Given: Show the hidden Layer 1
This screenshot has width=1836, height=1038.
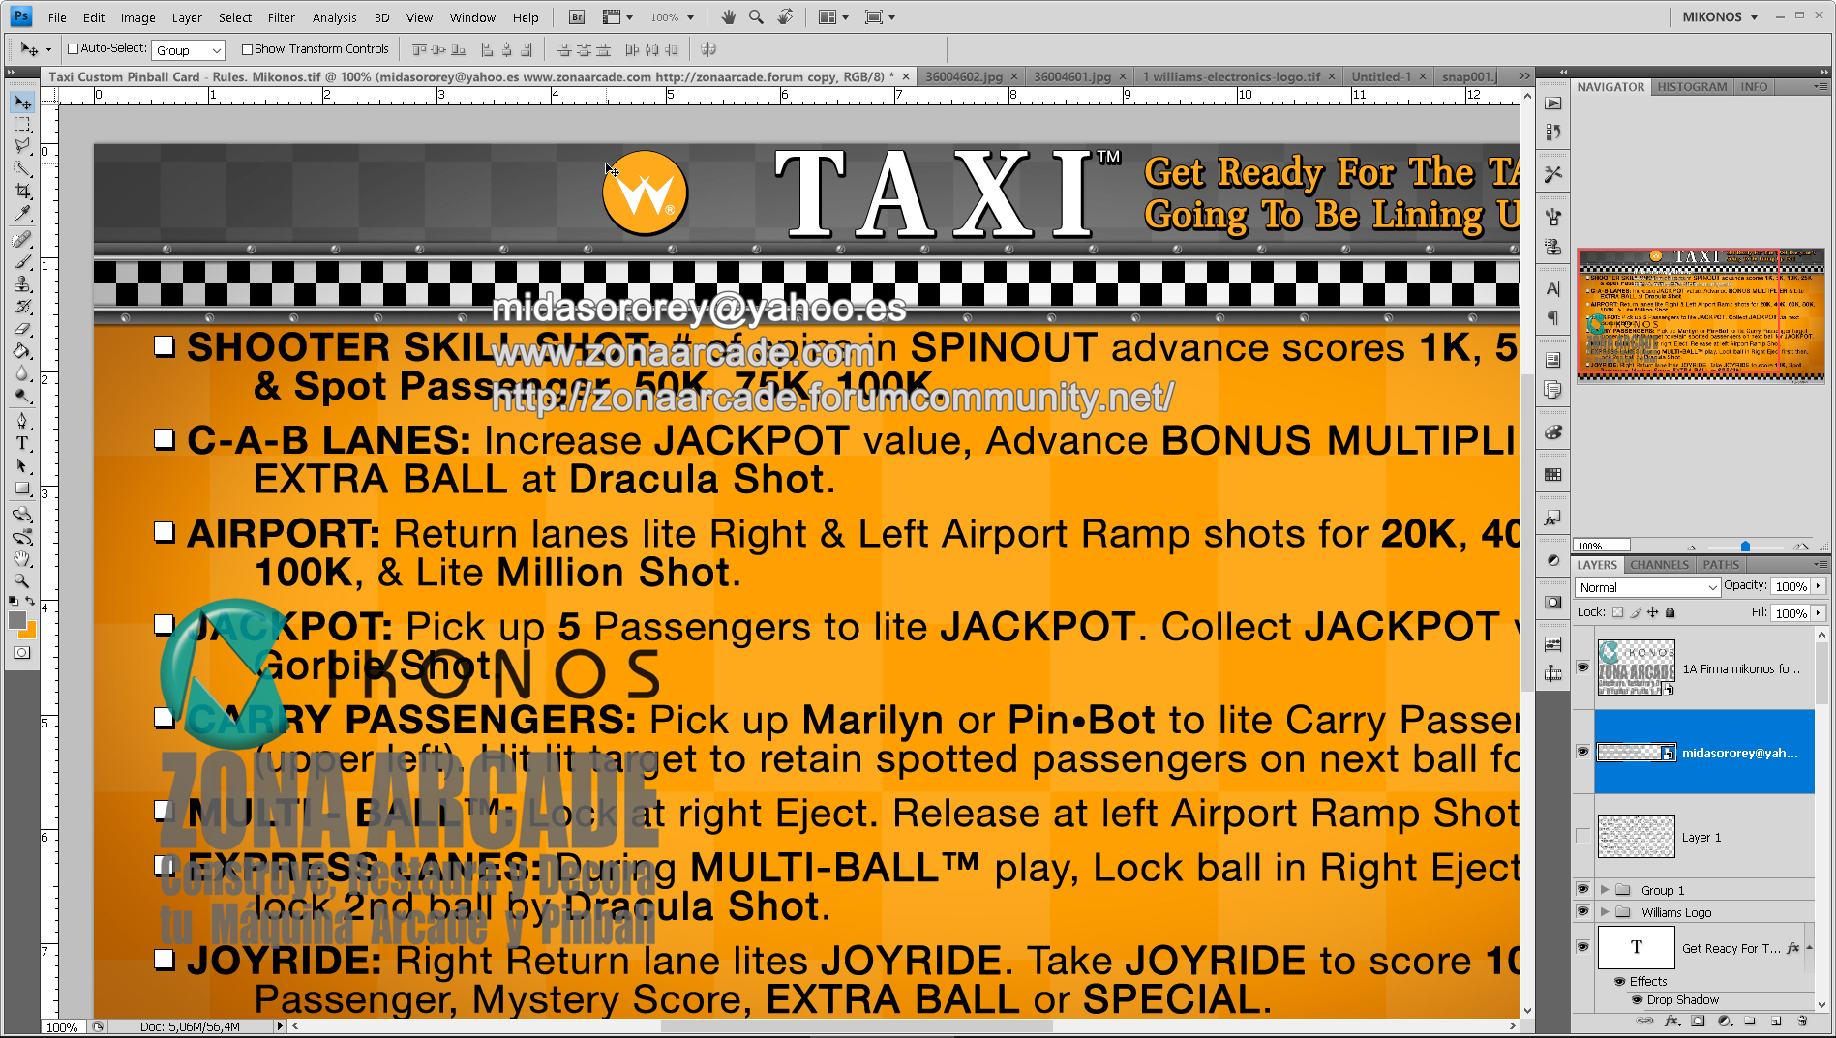Looking at the screenshot, I should coord(1582,836).
